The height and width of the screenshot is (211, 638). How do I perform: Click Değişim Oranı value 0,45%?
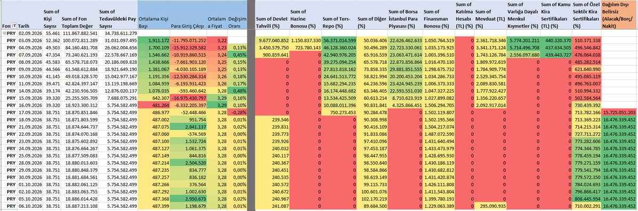pyautogui.click(x=236, y=55)
